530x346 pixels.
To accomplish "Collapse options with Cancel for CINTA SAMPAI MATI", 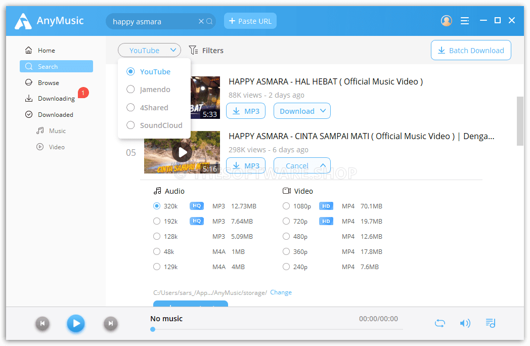I will (302, 165).
